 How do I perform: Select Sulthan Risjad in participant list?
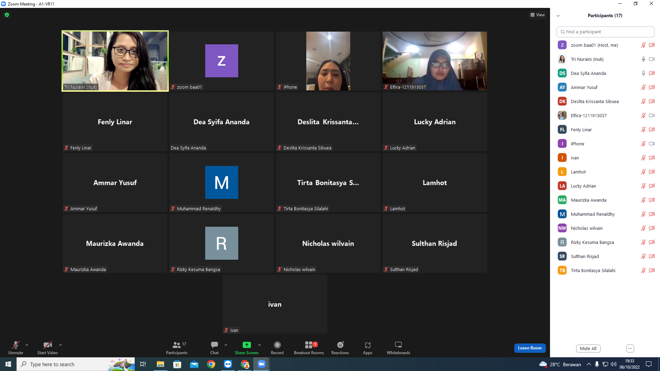click(x=605, y=256)
